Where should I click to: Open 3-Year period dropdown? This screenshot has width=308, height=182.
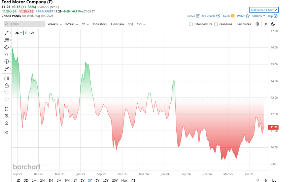[71, 24]
